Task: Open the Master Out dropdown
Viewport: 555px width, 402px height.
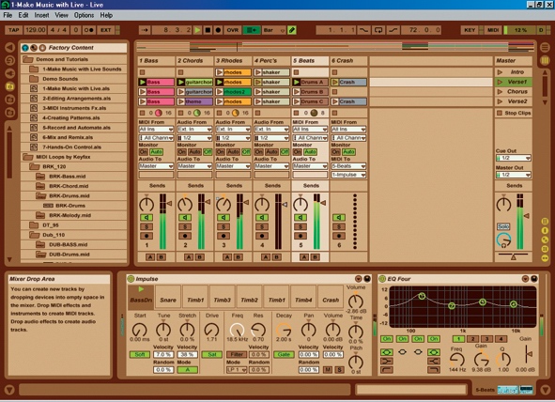Action: click(514, 175)
